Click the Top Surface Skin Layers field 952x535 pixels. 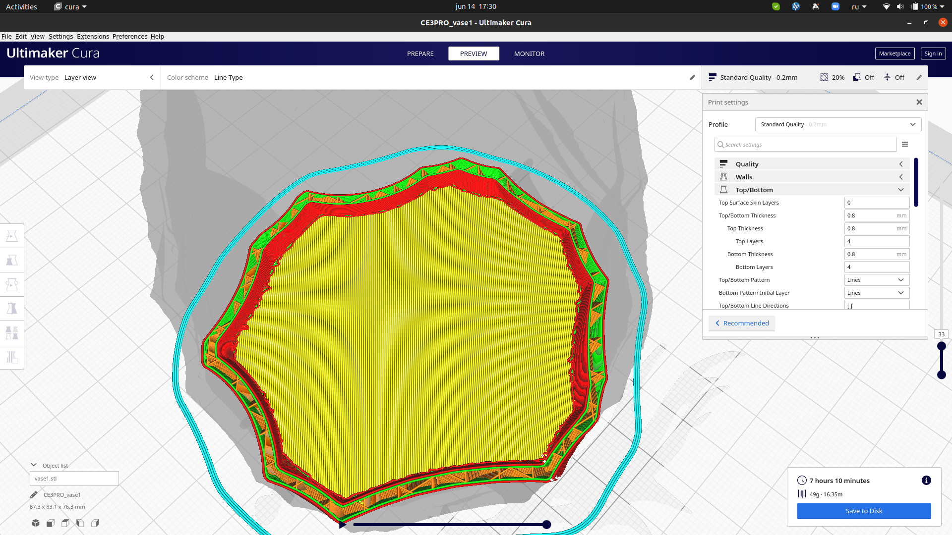877,203
